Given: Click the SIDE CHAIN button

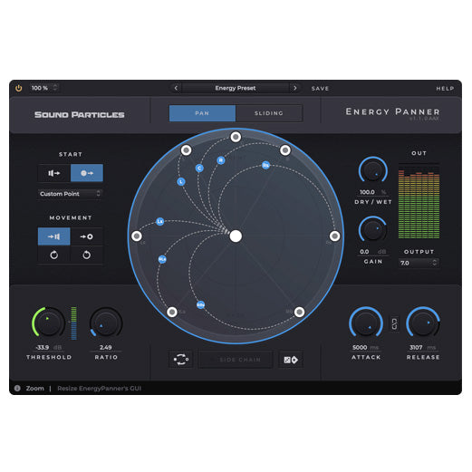Looking at the screenshot, I should (236, 360).
